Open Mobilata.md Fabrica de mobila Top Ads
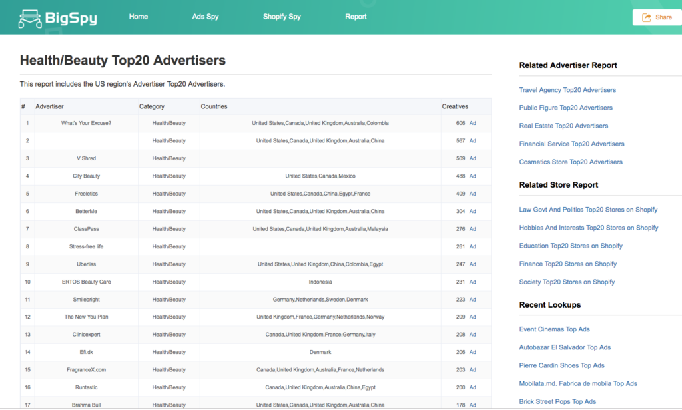Image resolution: width=682 pixels, height=410 pixels. (578, 383)
